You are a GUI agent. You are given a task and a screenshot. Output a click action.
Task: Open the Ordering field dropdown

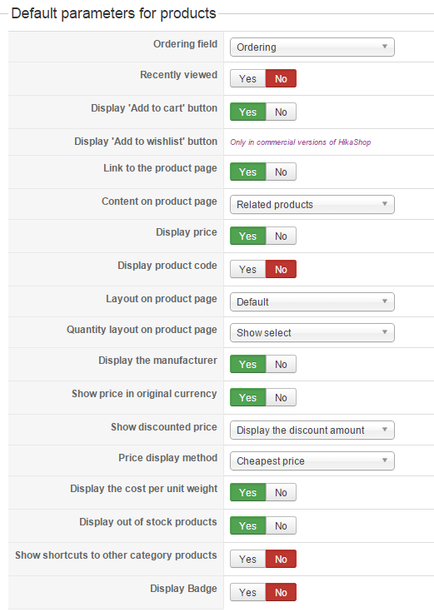pyautogui.click(x=312, y=47)
